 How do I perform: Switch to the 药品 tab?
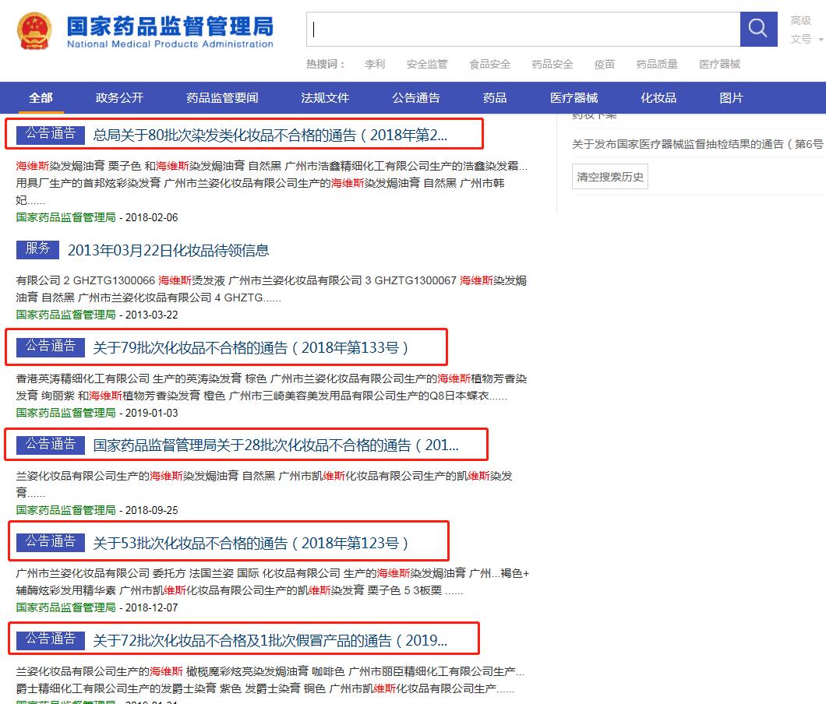494,97
